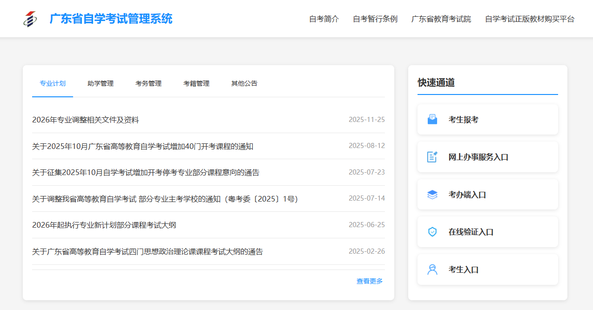The width and height of the screenshot is (593, 310).
Task: Open notice 2026年专业调整相关文件及资料
Action: 86,120
